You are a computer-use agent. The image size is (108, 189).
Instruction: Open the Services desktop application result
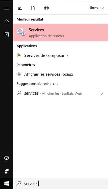[60, 32]
